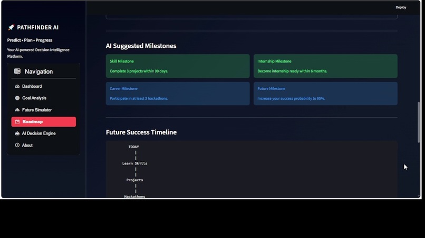Click 'Increase your success probability to 95%' text

(x=291, y=99)
